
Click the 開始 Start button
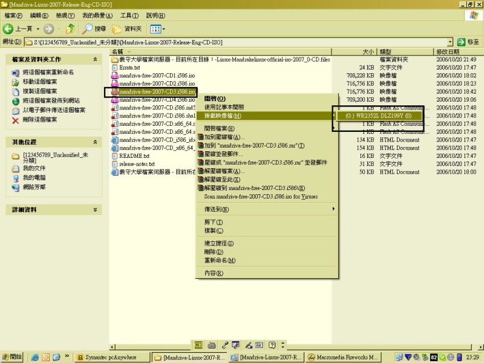[11, 357]
